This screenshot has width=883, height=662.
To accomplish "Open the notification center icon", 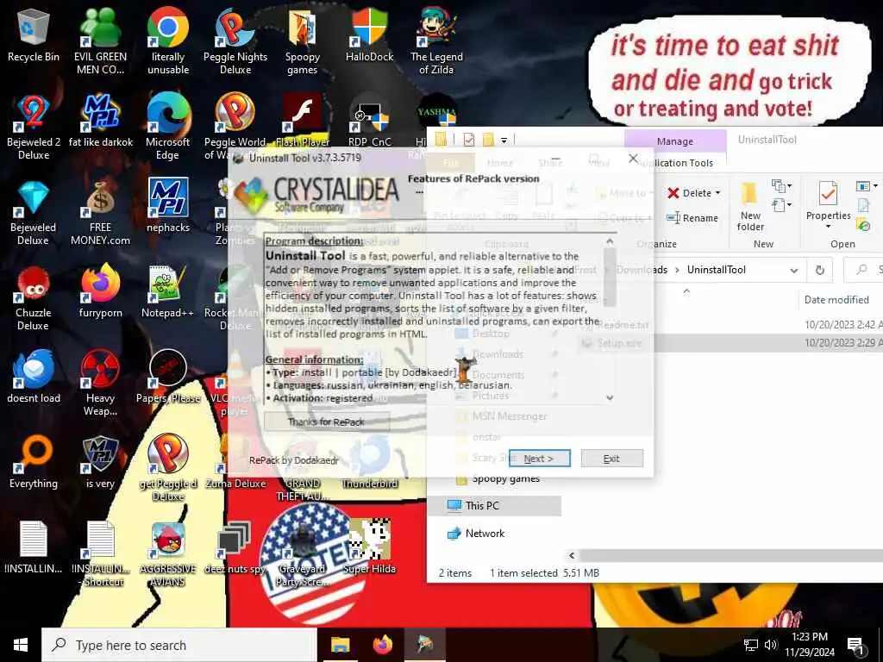I will tap(855, 646).
